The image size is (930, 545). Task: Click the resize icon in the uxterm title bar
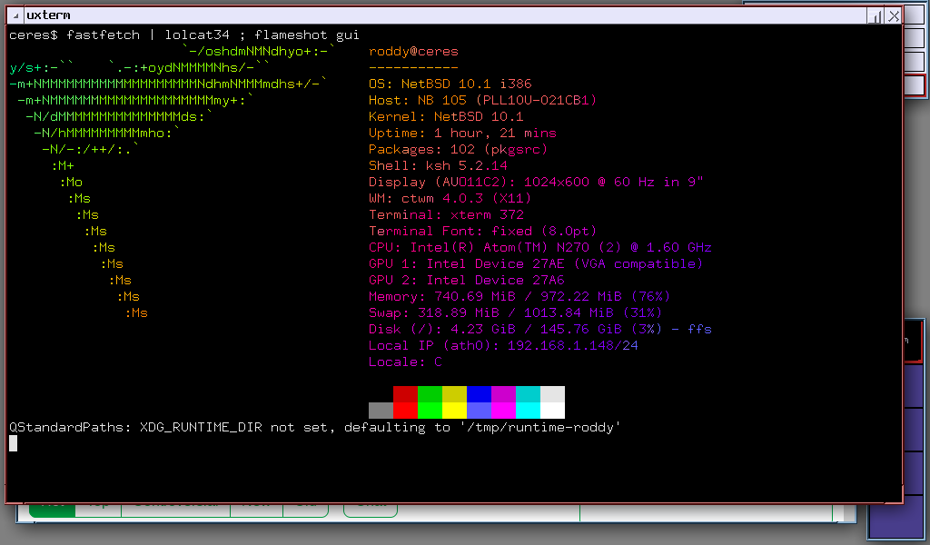(x=876, y=15)
